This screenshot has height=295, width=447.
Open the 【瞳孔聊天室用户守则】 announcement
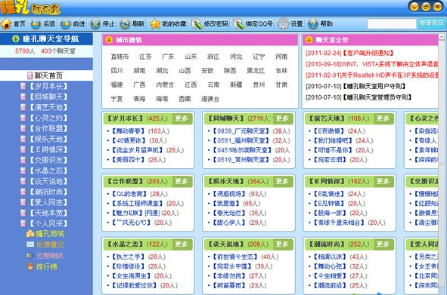[374, 86]
